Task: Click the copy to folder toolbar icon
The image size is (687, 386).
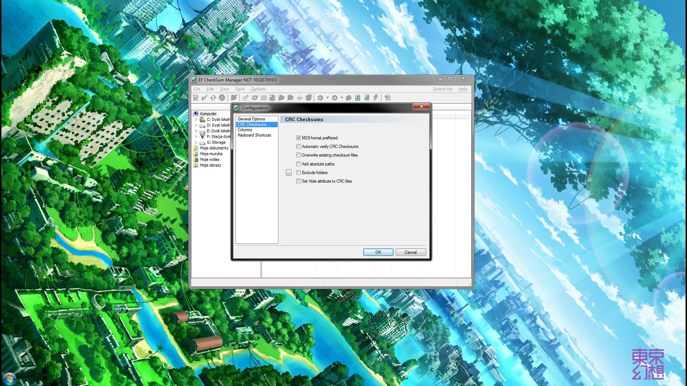Action: point(282,98)
